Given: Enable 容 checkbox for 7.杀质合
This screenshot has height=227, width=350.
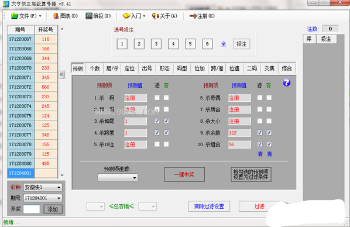Looking at the screenshot, I should [x=269, y=109].
